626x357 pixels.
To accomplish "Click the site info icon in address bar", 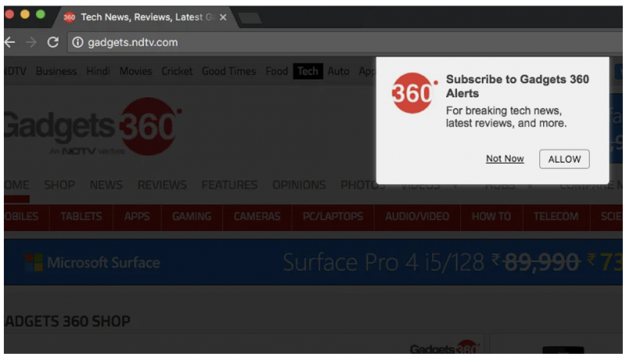I will coord(77,42).
